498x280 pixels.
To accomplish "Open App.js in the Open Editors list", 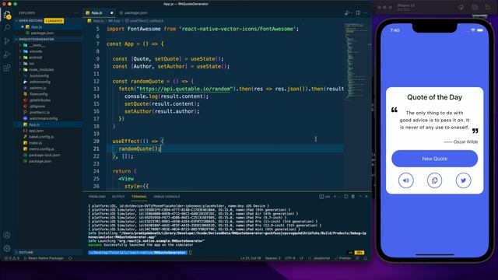I will tap(37, 27).
